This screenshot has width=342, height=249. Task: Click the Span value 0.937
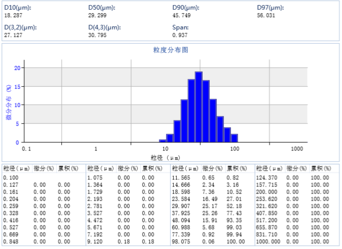point(180,35)
